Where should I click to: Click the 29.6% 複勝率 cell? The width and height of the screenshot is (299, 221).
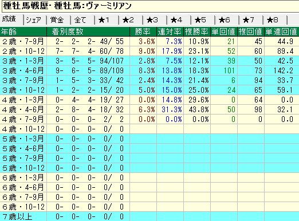197,100
